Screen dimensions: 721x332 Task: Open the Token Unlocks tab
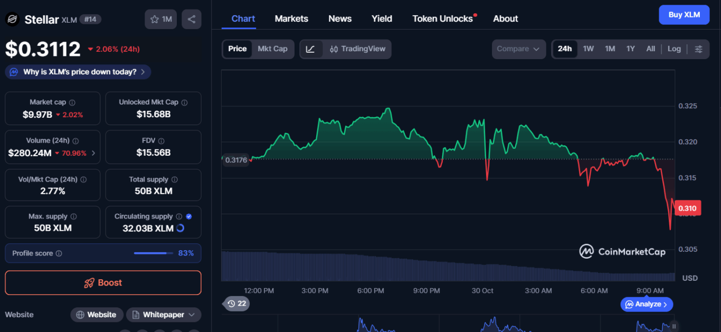pos(442,18)
